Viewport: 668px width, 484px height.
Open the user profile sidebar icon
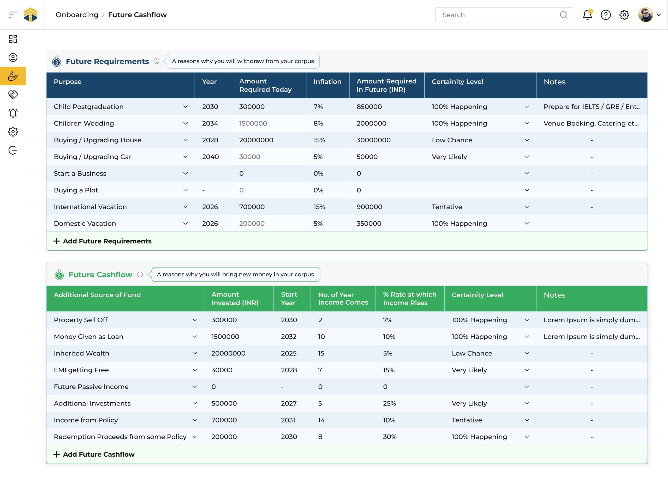pyautogui.click(x=13, y=57)
